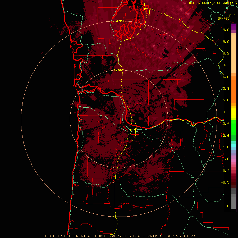Image resolution: width=238 pixels, height=238 pixels.
Task: Click the KRTX station identifier in caption
Action: click(153, 236)
